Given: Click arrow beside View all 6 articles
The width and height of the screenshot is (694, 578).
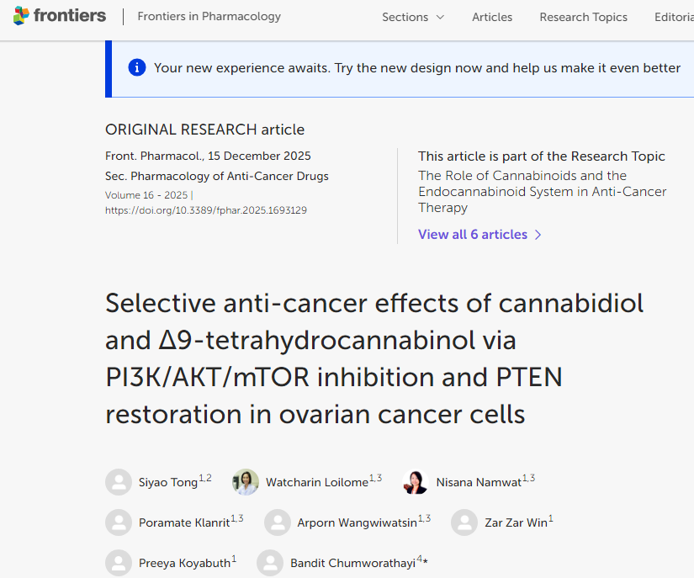Looking at the screenshot, I should tap(538, 235).
